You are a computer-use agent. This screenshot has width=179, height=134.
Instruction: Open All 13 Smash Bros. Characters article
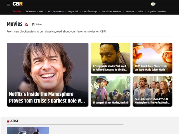152,58
